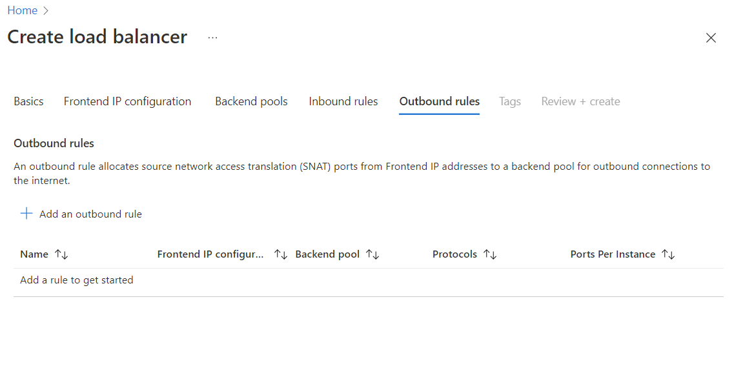
Task: Navigate back using the Home breadcrumb link
Action: click(x=22, y=10)
